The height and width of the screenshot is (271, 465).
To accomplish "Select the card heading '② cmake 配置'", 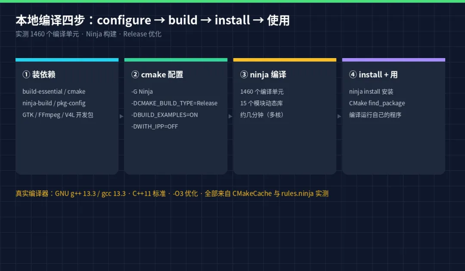I will pos(157,75).
